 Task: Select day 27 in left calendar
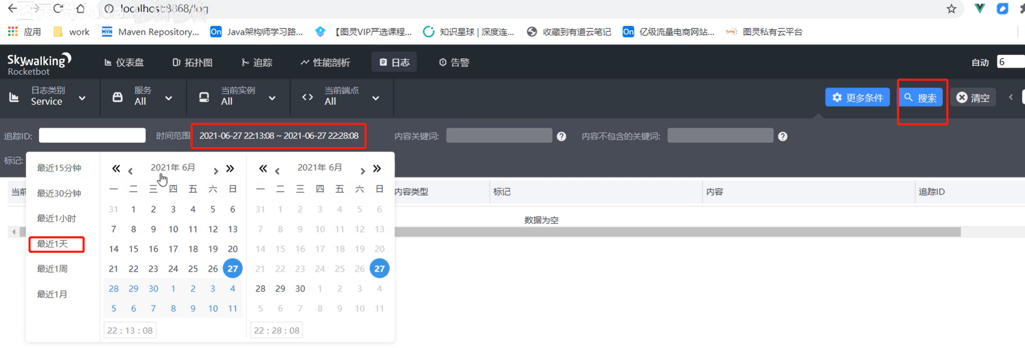click(x=233, y=269)
